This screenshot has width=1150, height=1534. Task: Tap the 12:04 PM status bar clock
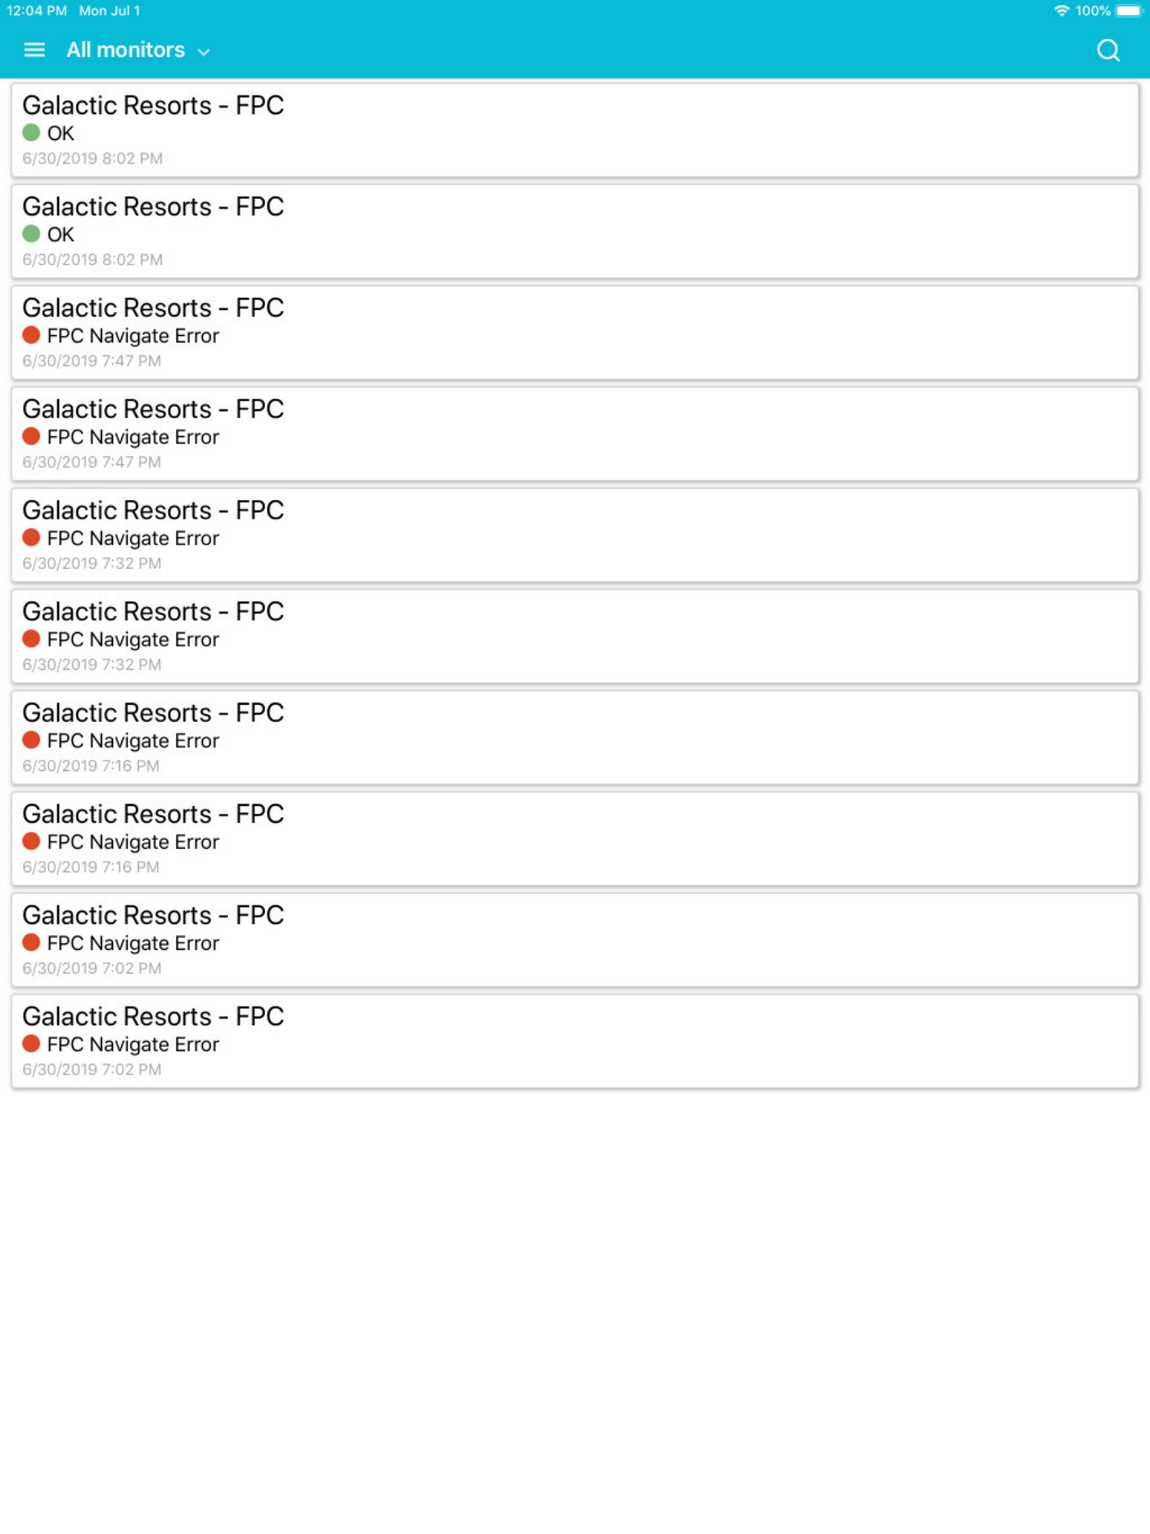[x=36, y=11]
